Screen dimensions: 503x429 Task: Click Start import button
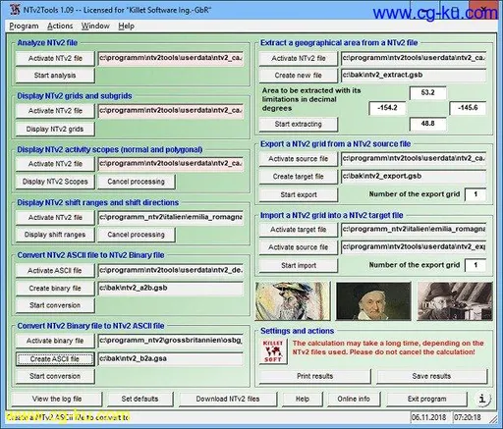298,265
